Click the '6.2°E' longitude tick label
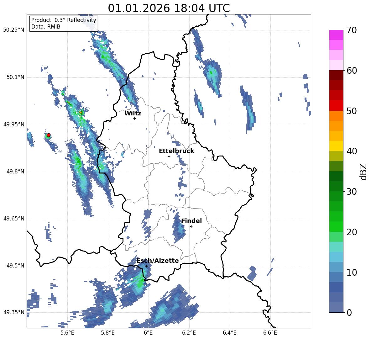371x339 pixels. click(189, 333)
